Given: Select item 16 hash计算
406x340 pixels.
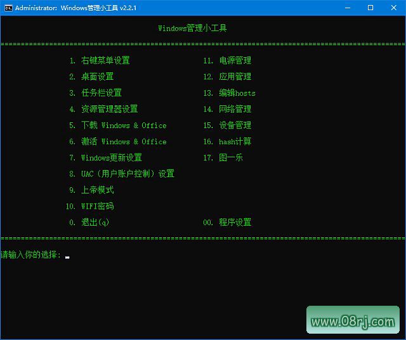Looking at the screenshot, I should click(x=235, y=141).
